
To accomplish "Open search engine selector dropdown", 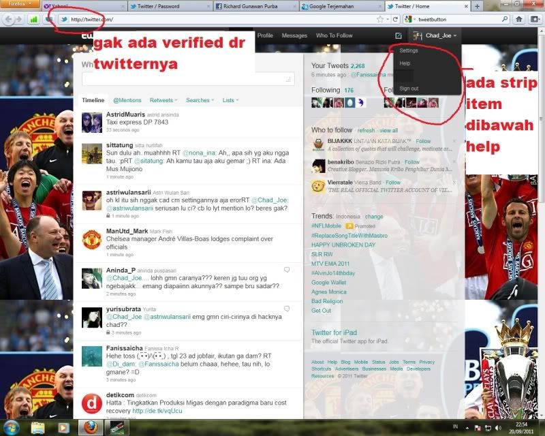I will coord(410,20).
